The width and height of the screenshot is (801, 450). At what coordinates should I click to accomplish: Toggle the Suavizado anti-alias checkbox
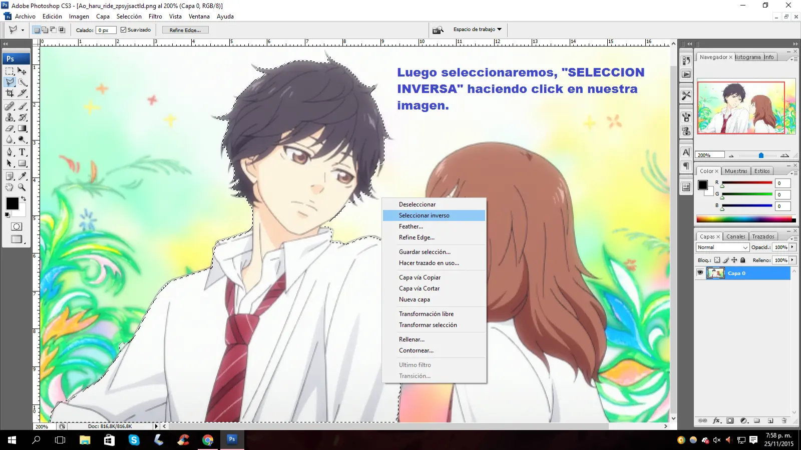click(x=124, y=30)
